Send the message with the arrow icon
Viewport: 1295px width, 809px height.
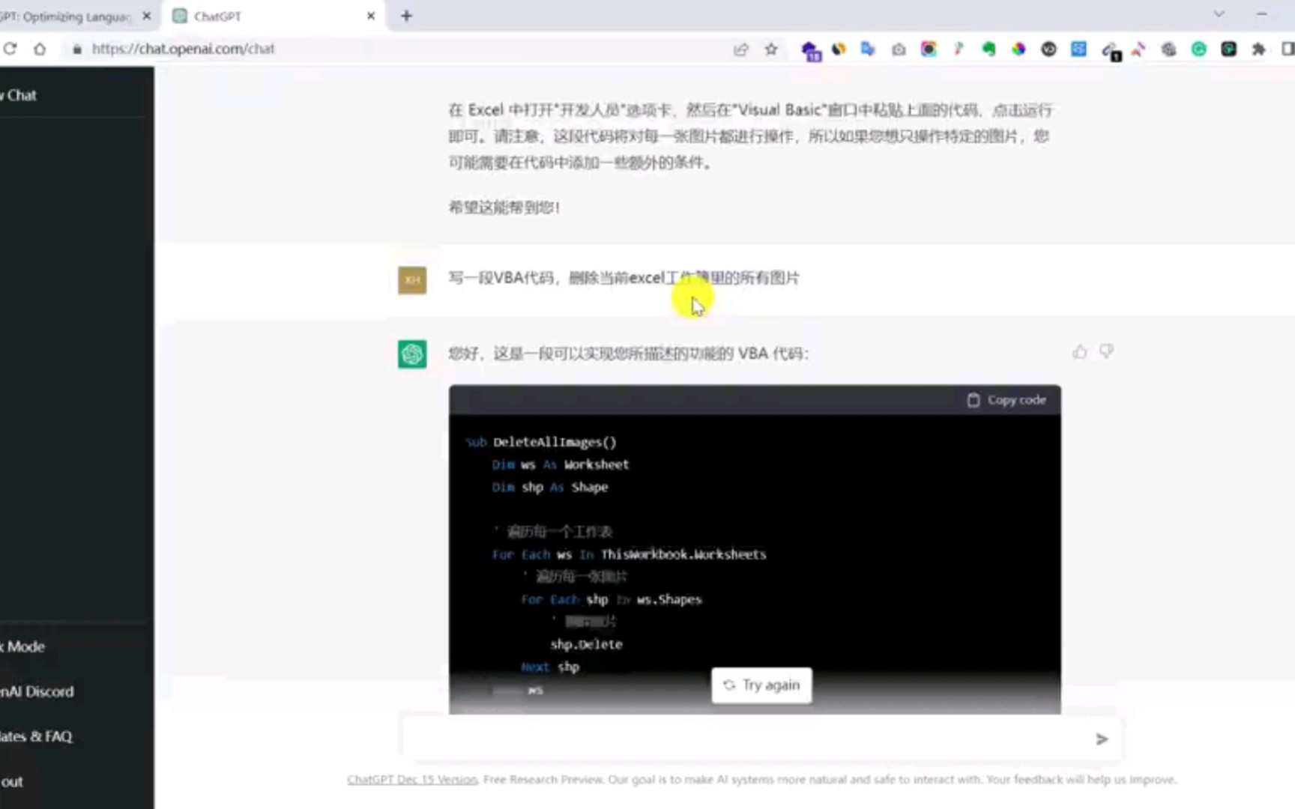coord(1101,739)
